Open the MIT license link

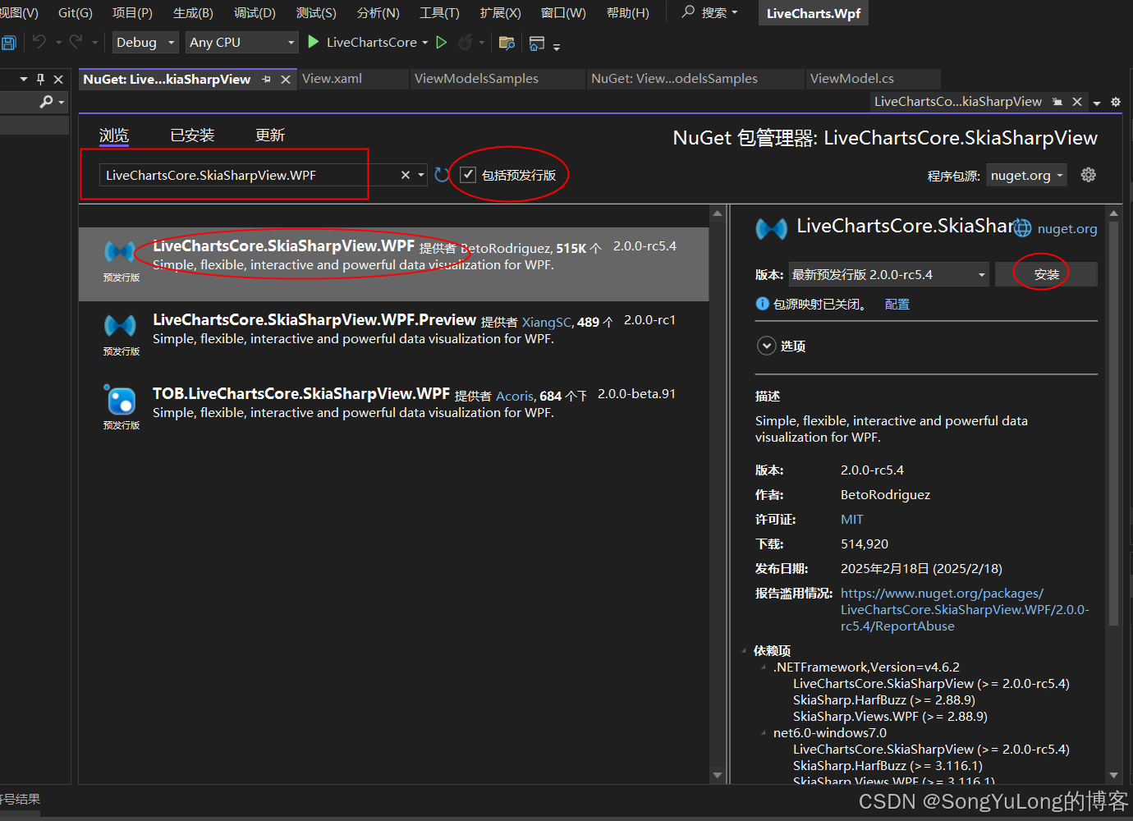pos(851,519)
